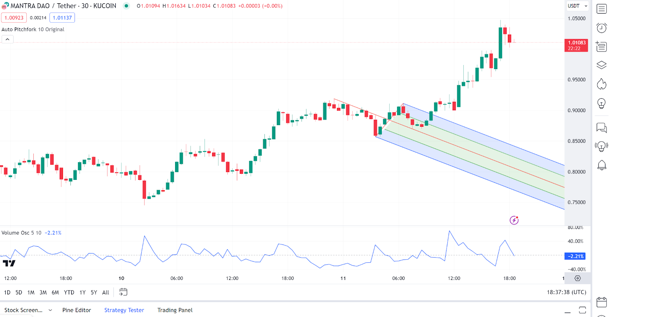Select the 1M time range
This screenshot has width=659, height=317.
click(31, 292)
